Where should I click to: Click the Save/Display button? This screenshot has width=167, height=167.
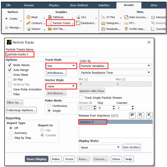coord(36,159)
